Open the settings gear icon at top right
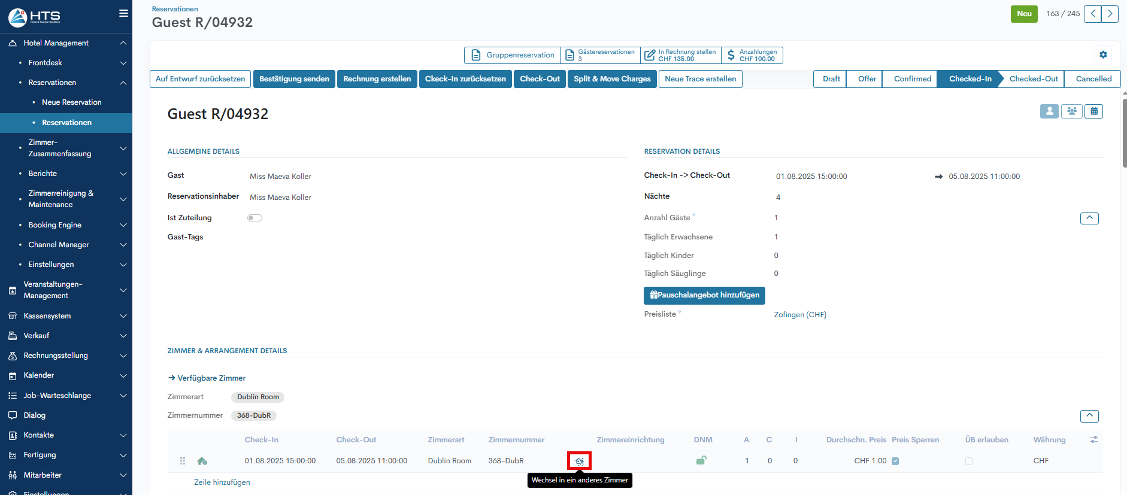Image resolution: width=1127 pixels, height=495 pixels. [x=1103, y=54]
